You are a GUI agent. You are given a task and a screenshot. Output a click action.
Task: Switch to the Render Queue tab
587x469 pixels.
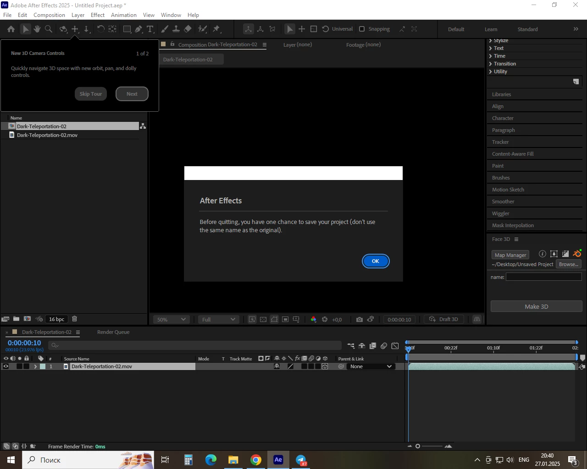[113, 332]
